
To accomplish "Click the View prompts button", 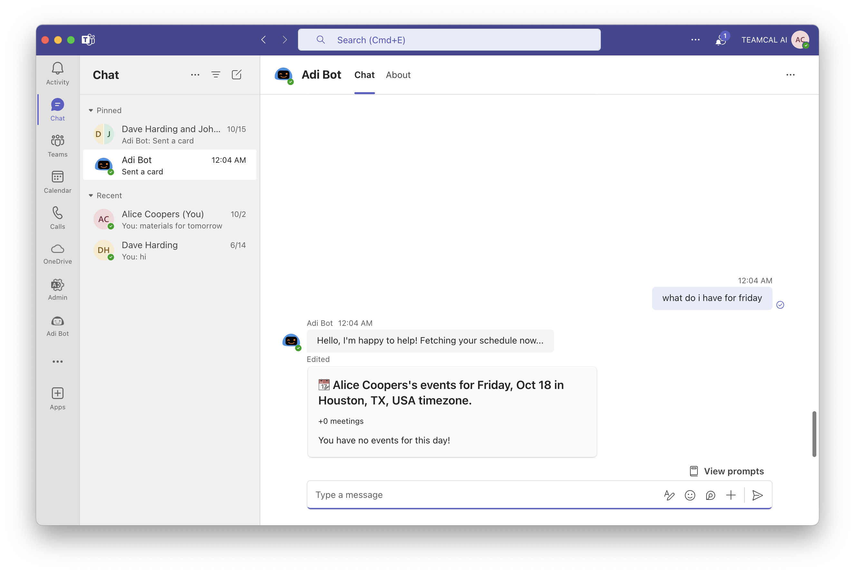I will tap(726, 471).
